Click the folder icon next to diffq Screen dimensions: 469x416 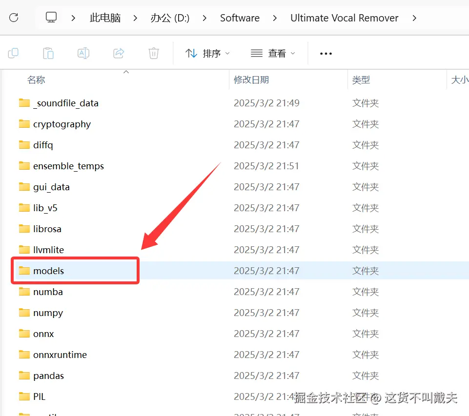(x=24, y=144)
